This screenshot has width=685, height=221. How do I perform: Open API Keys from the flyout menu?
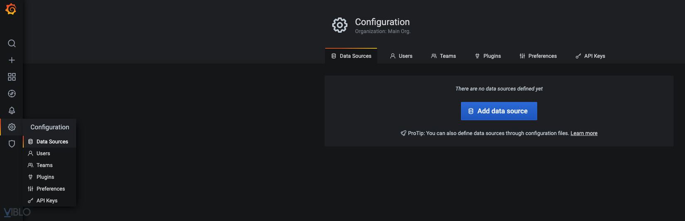pos(47,201)
